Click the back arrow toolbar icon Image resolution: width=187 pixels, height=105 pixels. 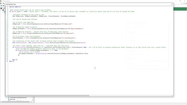(x=1, y=6)
